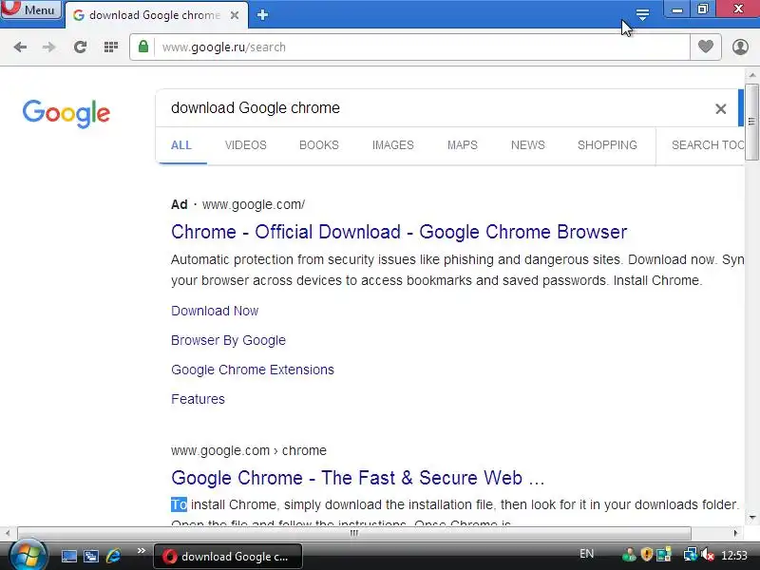The height and width of the screenshot is (570, 760).
Task: Open Speed Dial grid icon
Action: pyautogui.click(x=111, y=47)
